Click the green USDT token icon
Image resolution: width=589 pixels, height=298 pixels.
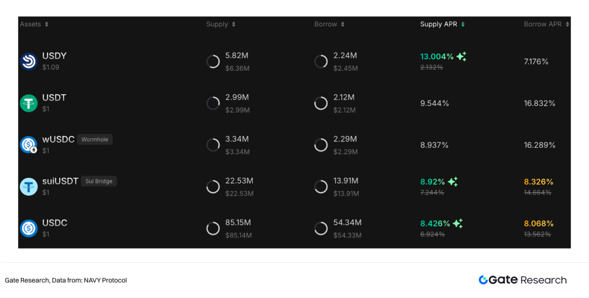click(x=29, y=103)
